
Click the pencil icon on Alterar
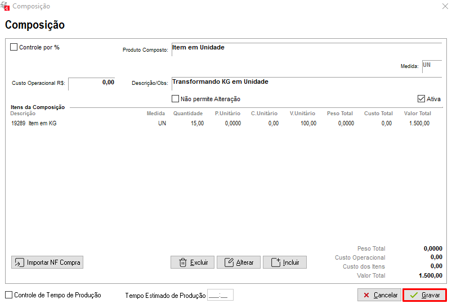pos(229,262)
